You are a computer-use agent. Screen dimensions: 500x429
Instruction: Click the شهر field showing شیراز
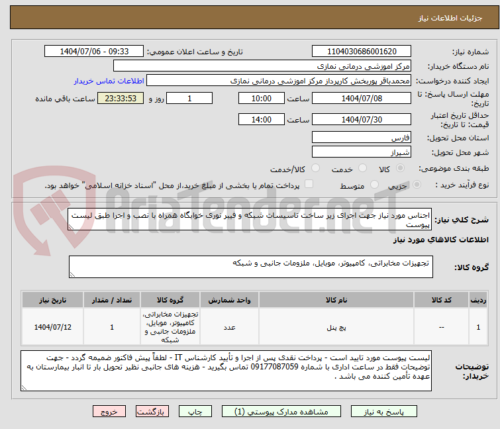362,152
